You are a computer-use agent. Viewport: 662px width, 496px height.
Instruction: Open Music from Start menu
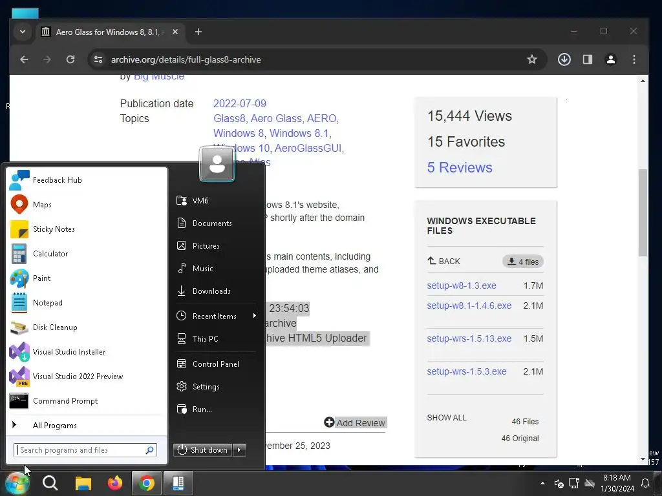(217, 268)
